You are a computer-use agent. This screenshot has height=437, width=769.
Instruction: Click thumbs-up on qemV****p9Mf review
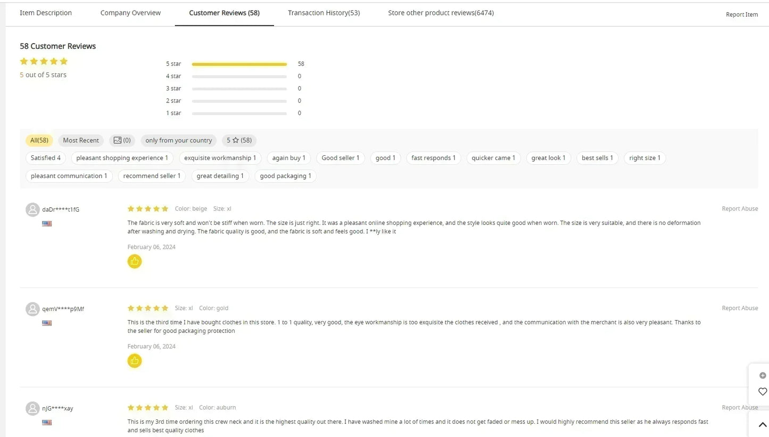pyautogui.click(x=135, y=360)
